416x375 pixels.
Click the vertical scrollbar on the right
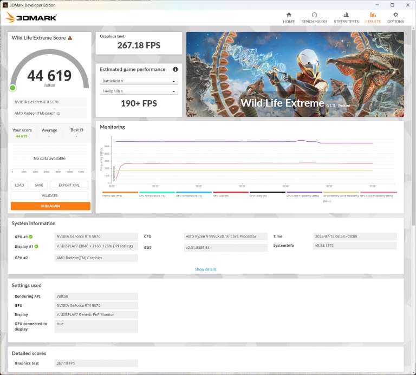[x=414, y=127]
